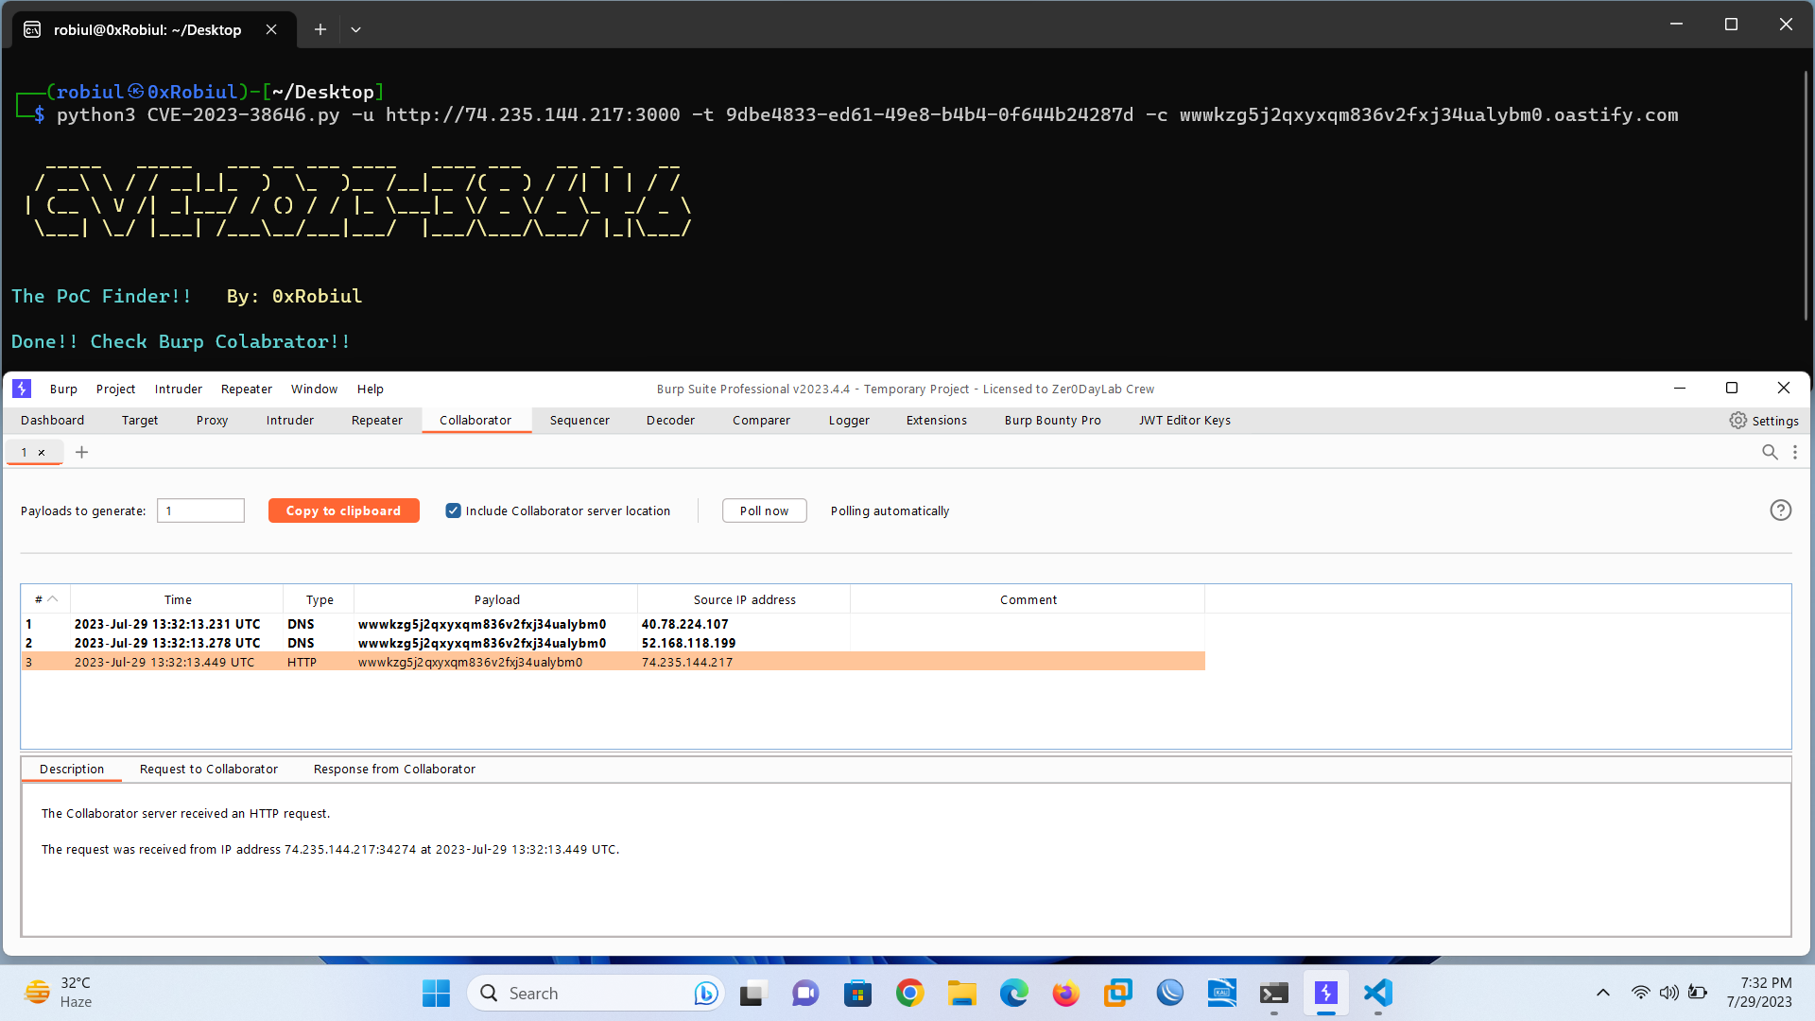Click the Copy to clipboard button
1815x1021 pixels.
coord(344,510)
